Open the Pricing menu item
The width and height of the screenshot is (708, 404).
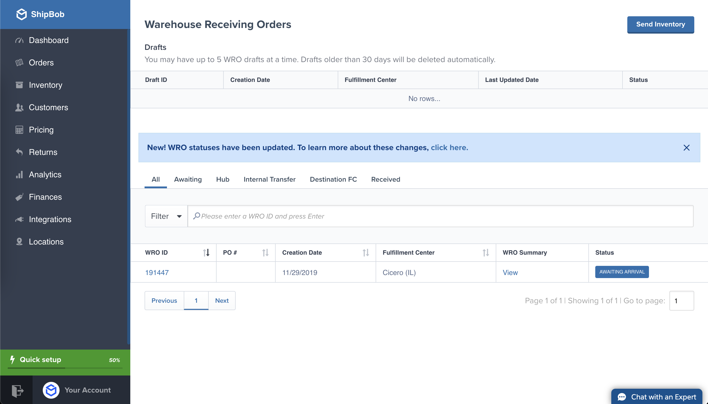[41, 130]
